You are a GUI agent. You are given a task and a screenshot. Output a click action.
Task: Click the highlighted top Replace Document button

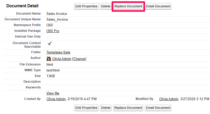click(128, 6)
